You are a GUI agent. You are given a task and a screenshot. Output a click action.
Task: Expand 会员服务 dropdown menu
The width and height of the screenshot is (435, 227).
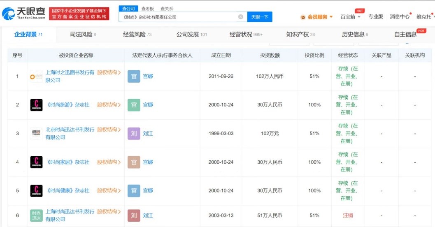tap(331, 17)
